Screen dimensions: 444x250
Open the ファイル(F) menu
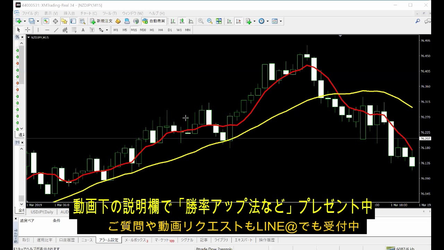[x=30, y=13]
